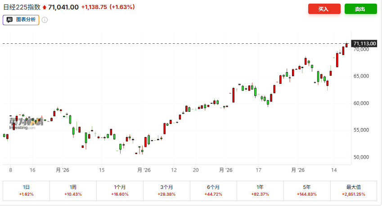
Task: Click the 71,041.00 price value
Action: tap(63, 7)
